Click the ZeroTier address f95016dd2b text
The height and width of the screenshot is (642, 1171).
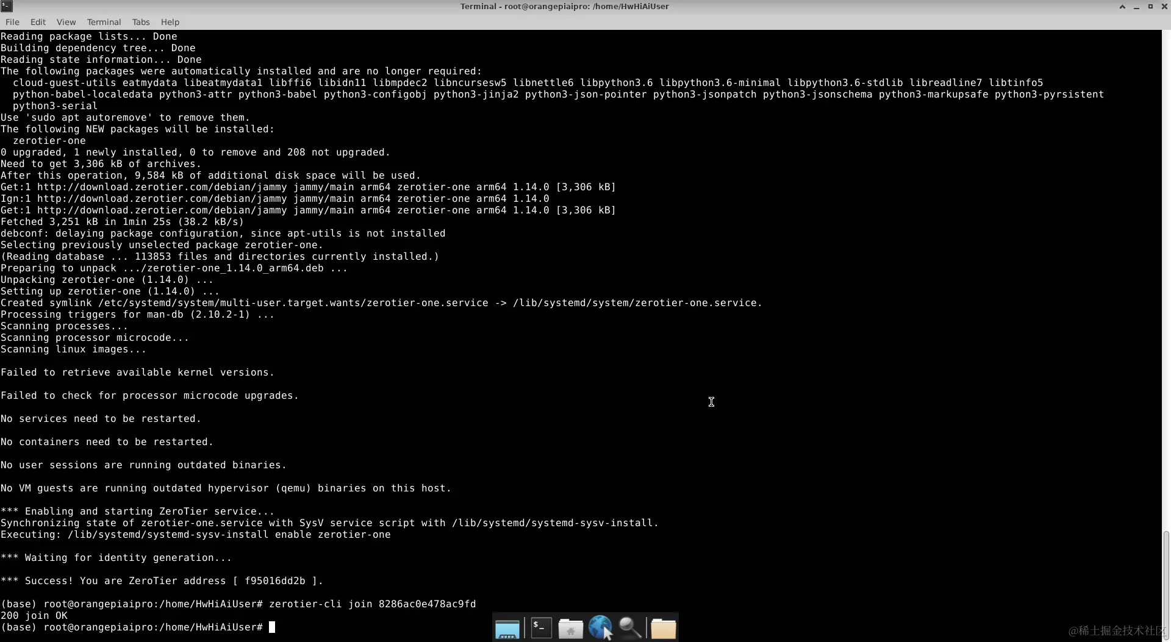(275, 581)
